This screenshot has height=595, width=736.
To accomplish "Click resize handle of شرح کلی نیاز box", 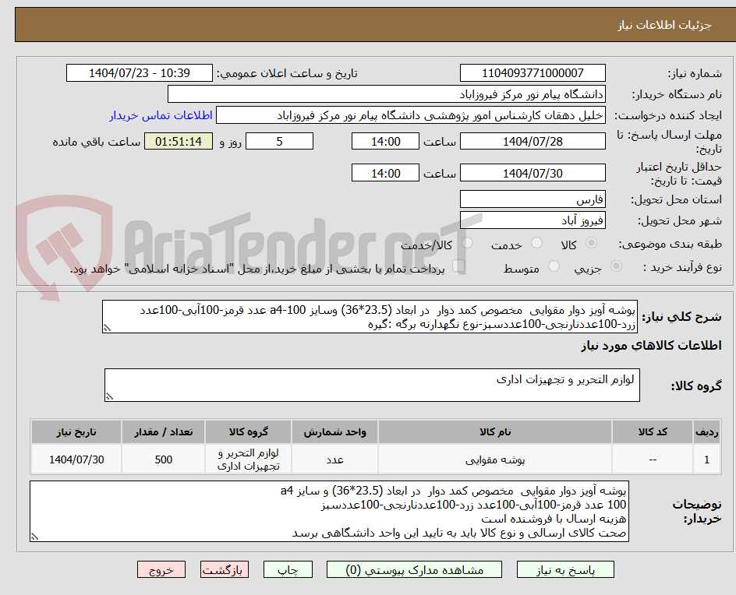I will [108, 328].
